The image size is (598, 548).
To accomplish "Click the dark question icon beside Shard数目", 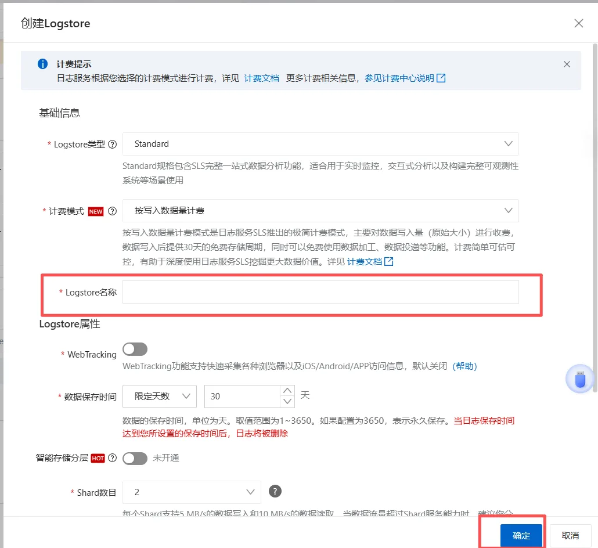I will 275,491.
